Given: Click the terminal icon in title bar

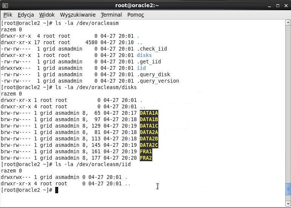Looking at the screenshot, I should tap(5, 6).
